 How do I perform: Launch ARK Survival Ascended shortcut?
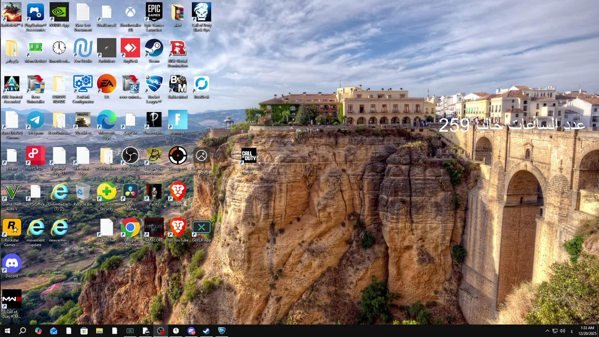[x=12, y=89]
